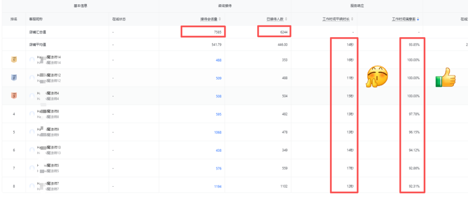The height and width of the screenshot is (203, 468).
Task: Click the average value 541.79
Action: point(216,44)
